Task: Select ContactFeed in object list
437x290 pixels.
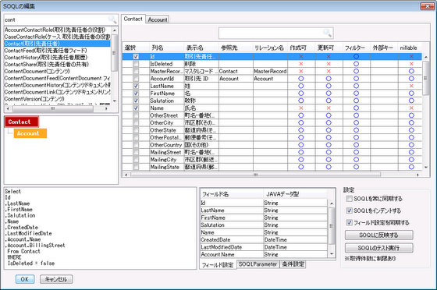Action: (x=57, y=51)
